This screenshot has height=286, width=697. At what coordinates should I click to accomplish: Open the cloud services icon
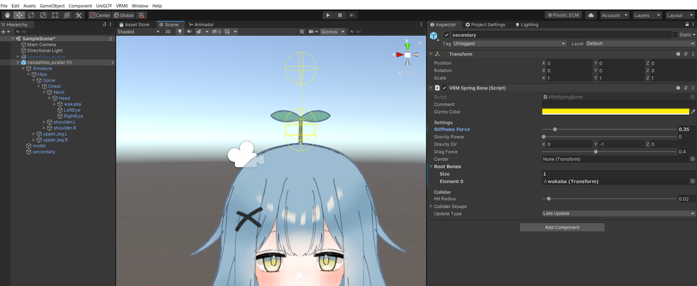coord(591,15)
